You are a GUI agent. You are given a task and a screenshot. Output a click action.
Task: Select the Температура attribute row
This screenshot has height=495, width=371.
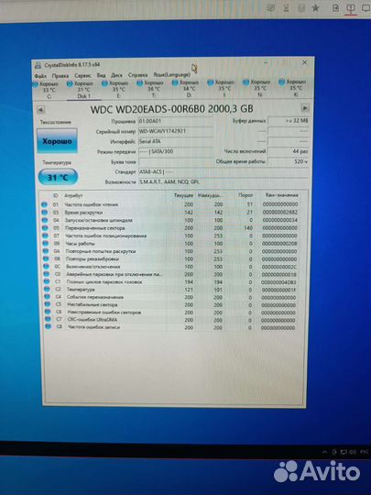coord(171,289)
